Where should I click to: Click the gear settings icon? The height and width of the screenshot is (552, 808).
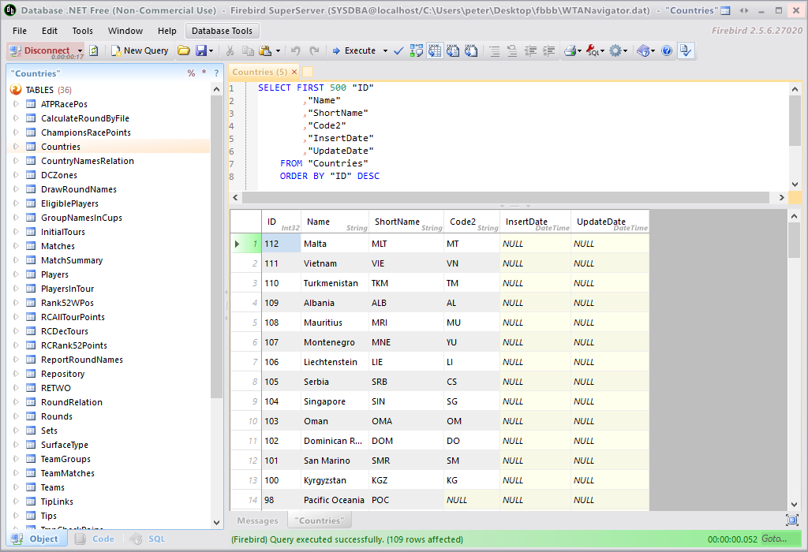(615, 50)
